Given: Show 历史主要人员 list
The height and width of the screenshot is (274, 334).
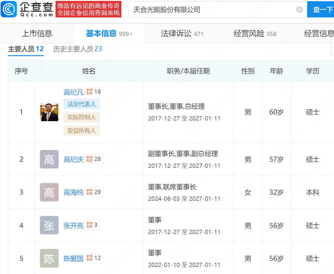Looking at the screenshot, I should (77, 49).
